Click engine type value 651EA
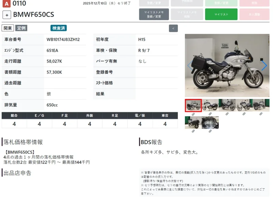The height and width of the screenshot is (204, 273). pos(52,50)
